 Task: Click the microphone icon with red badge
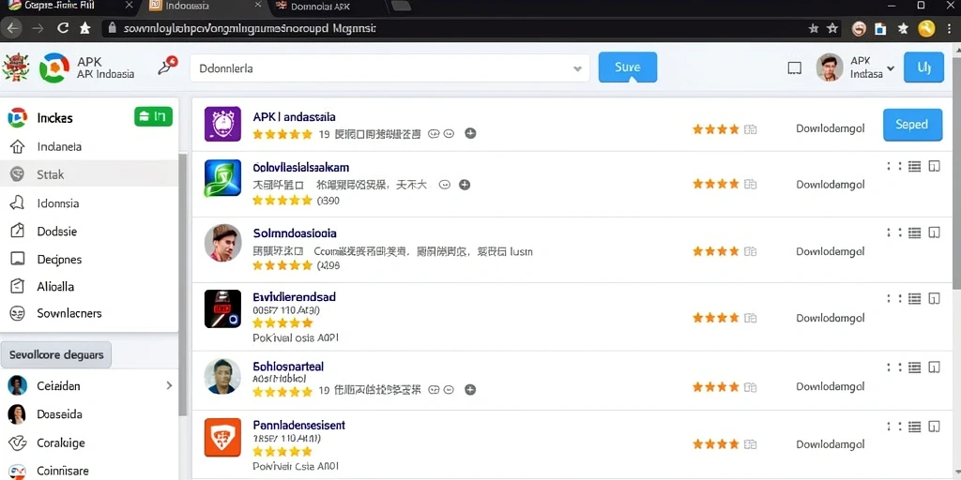point(167,67)
